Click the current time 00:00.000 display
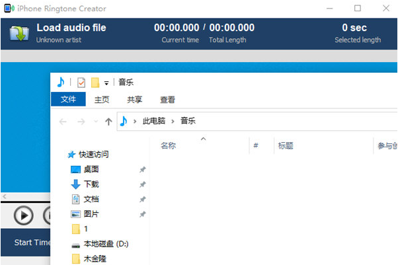The height and width of the screenshot is (265, 398). (177, 28)
